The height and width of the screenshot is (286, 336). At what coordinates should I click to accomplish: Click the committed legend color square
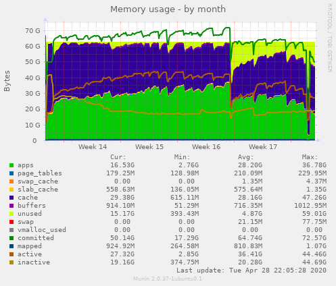tap(11, 238)
